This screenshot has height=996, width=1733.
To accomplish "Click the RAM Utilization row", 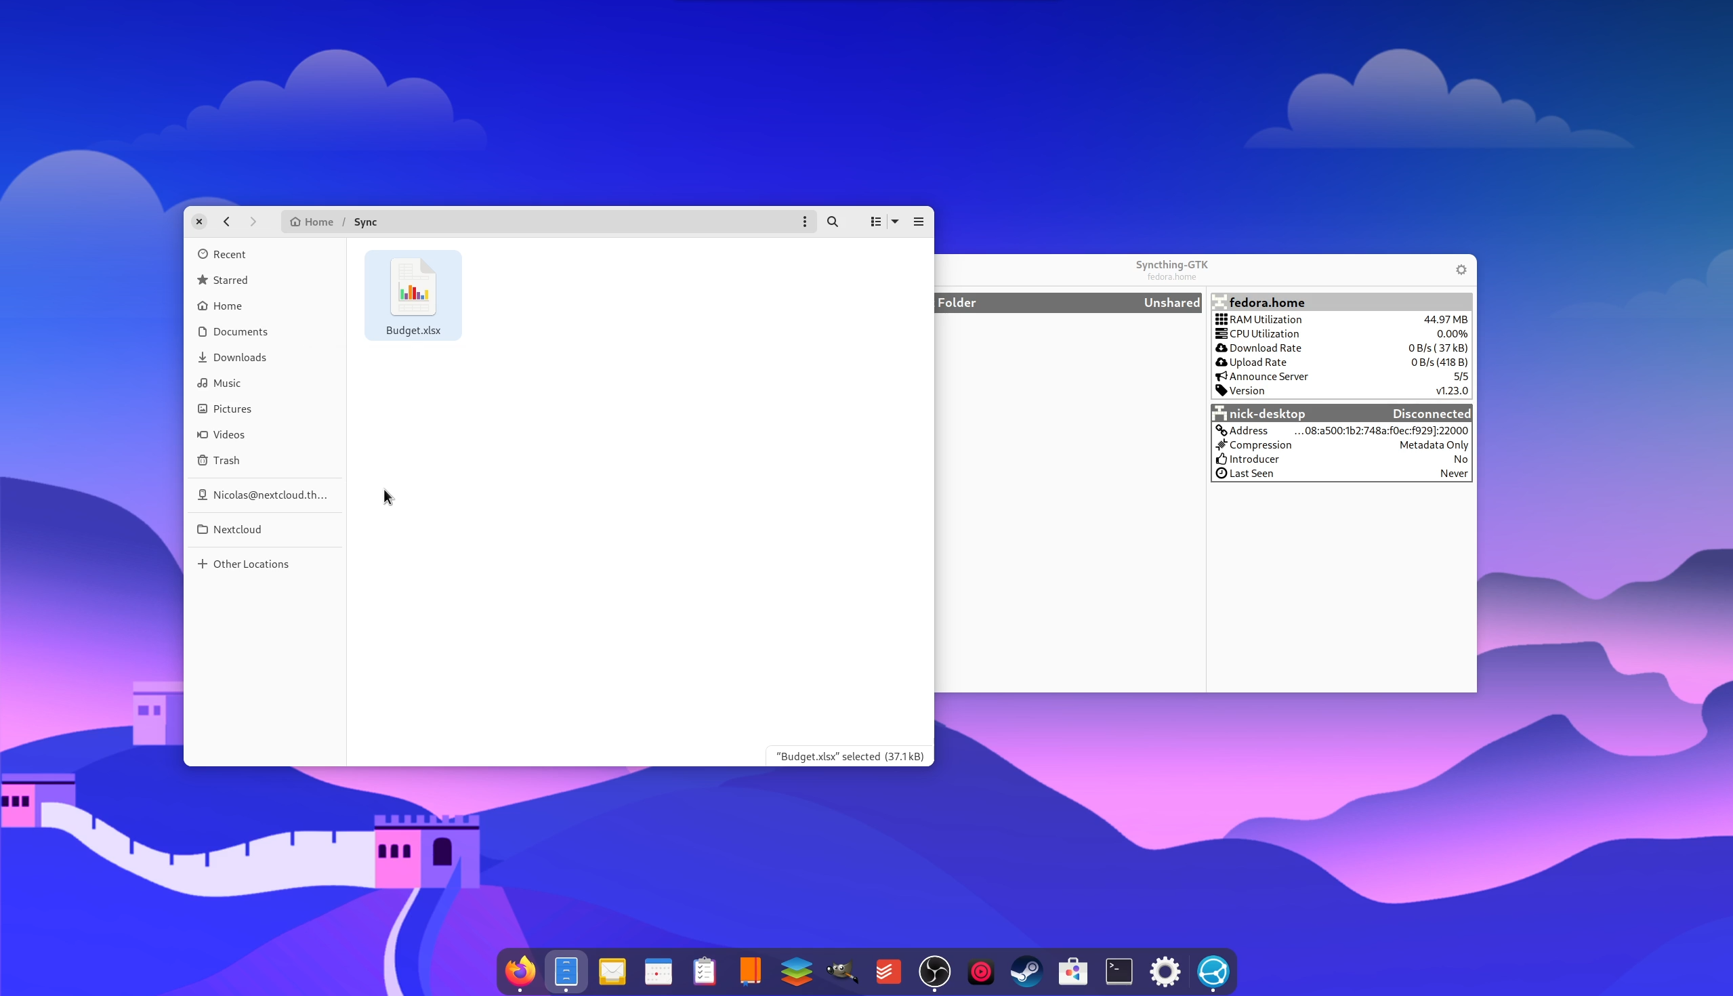I will 1341,319.
